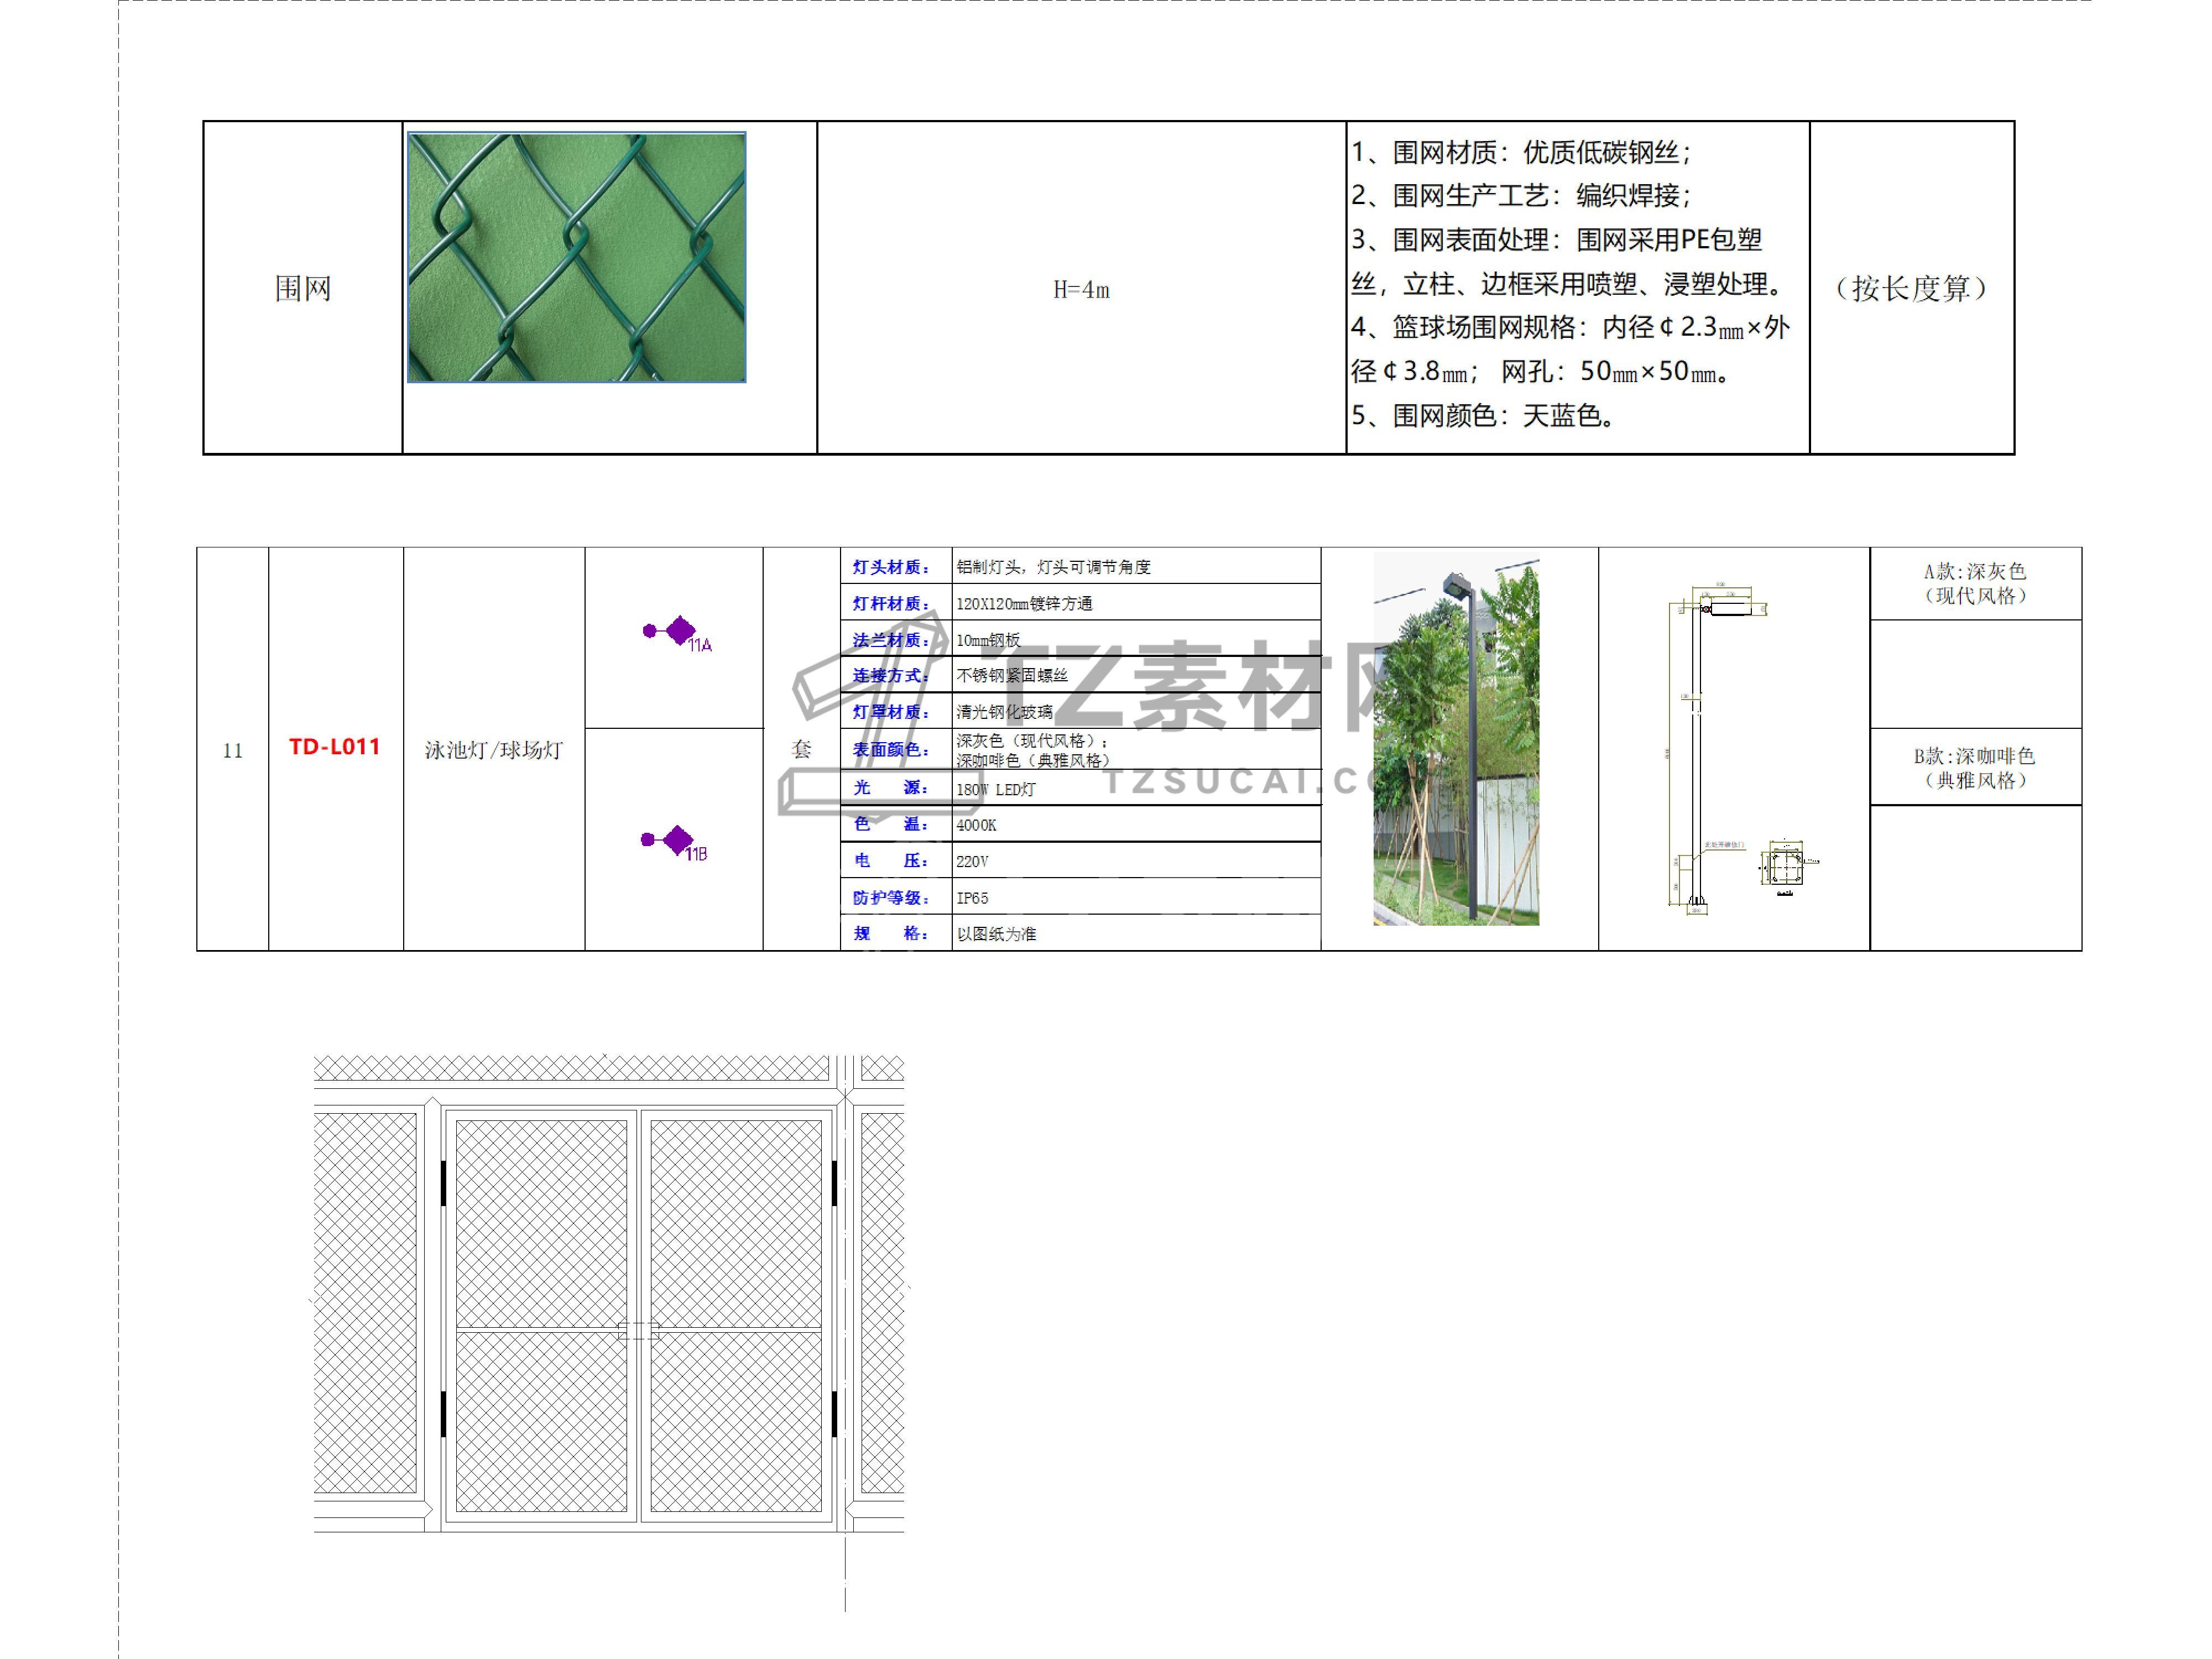
Task: Click the IP65 protection rating value
Action: coord(972,898)
